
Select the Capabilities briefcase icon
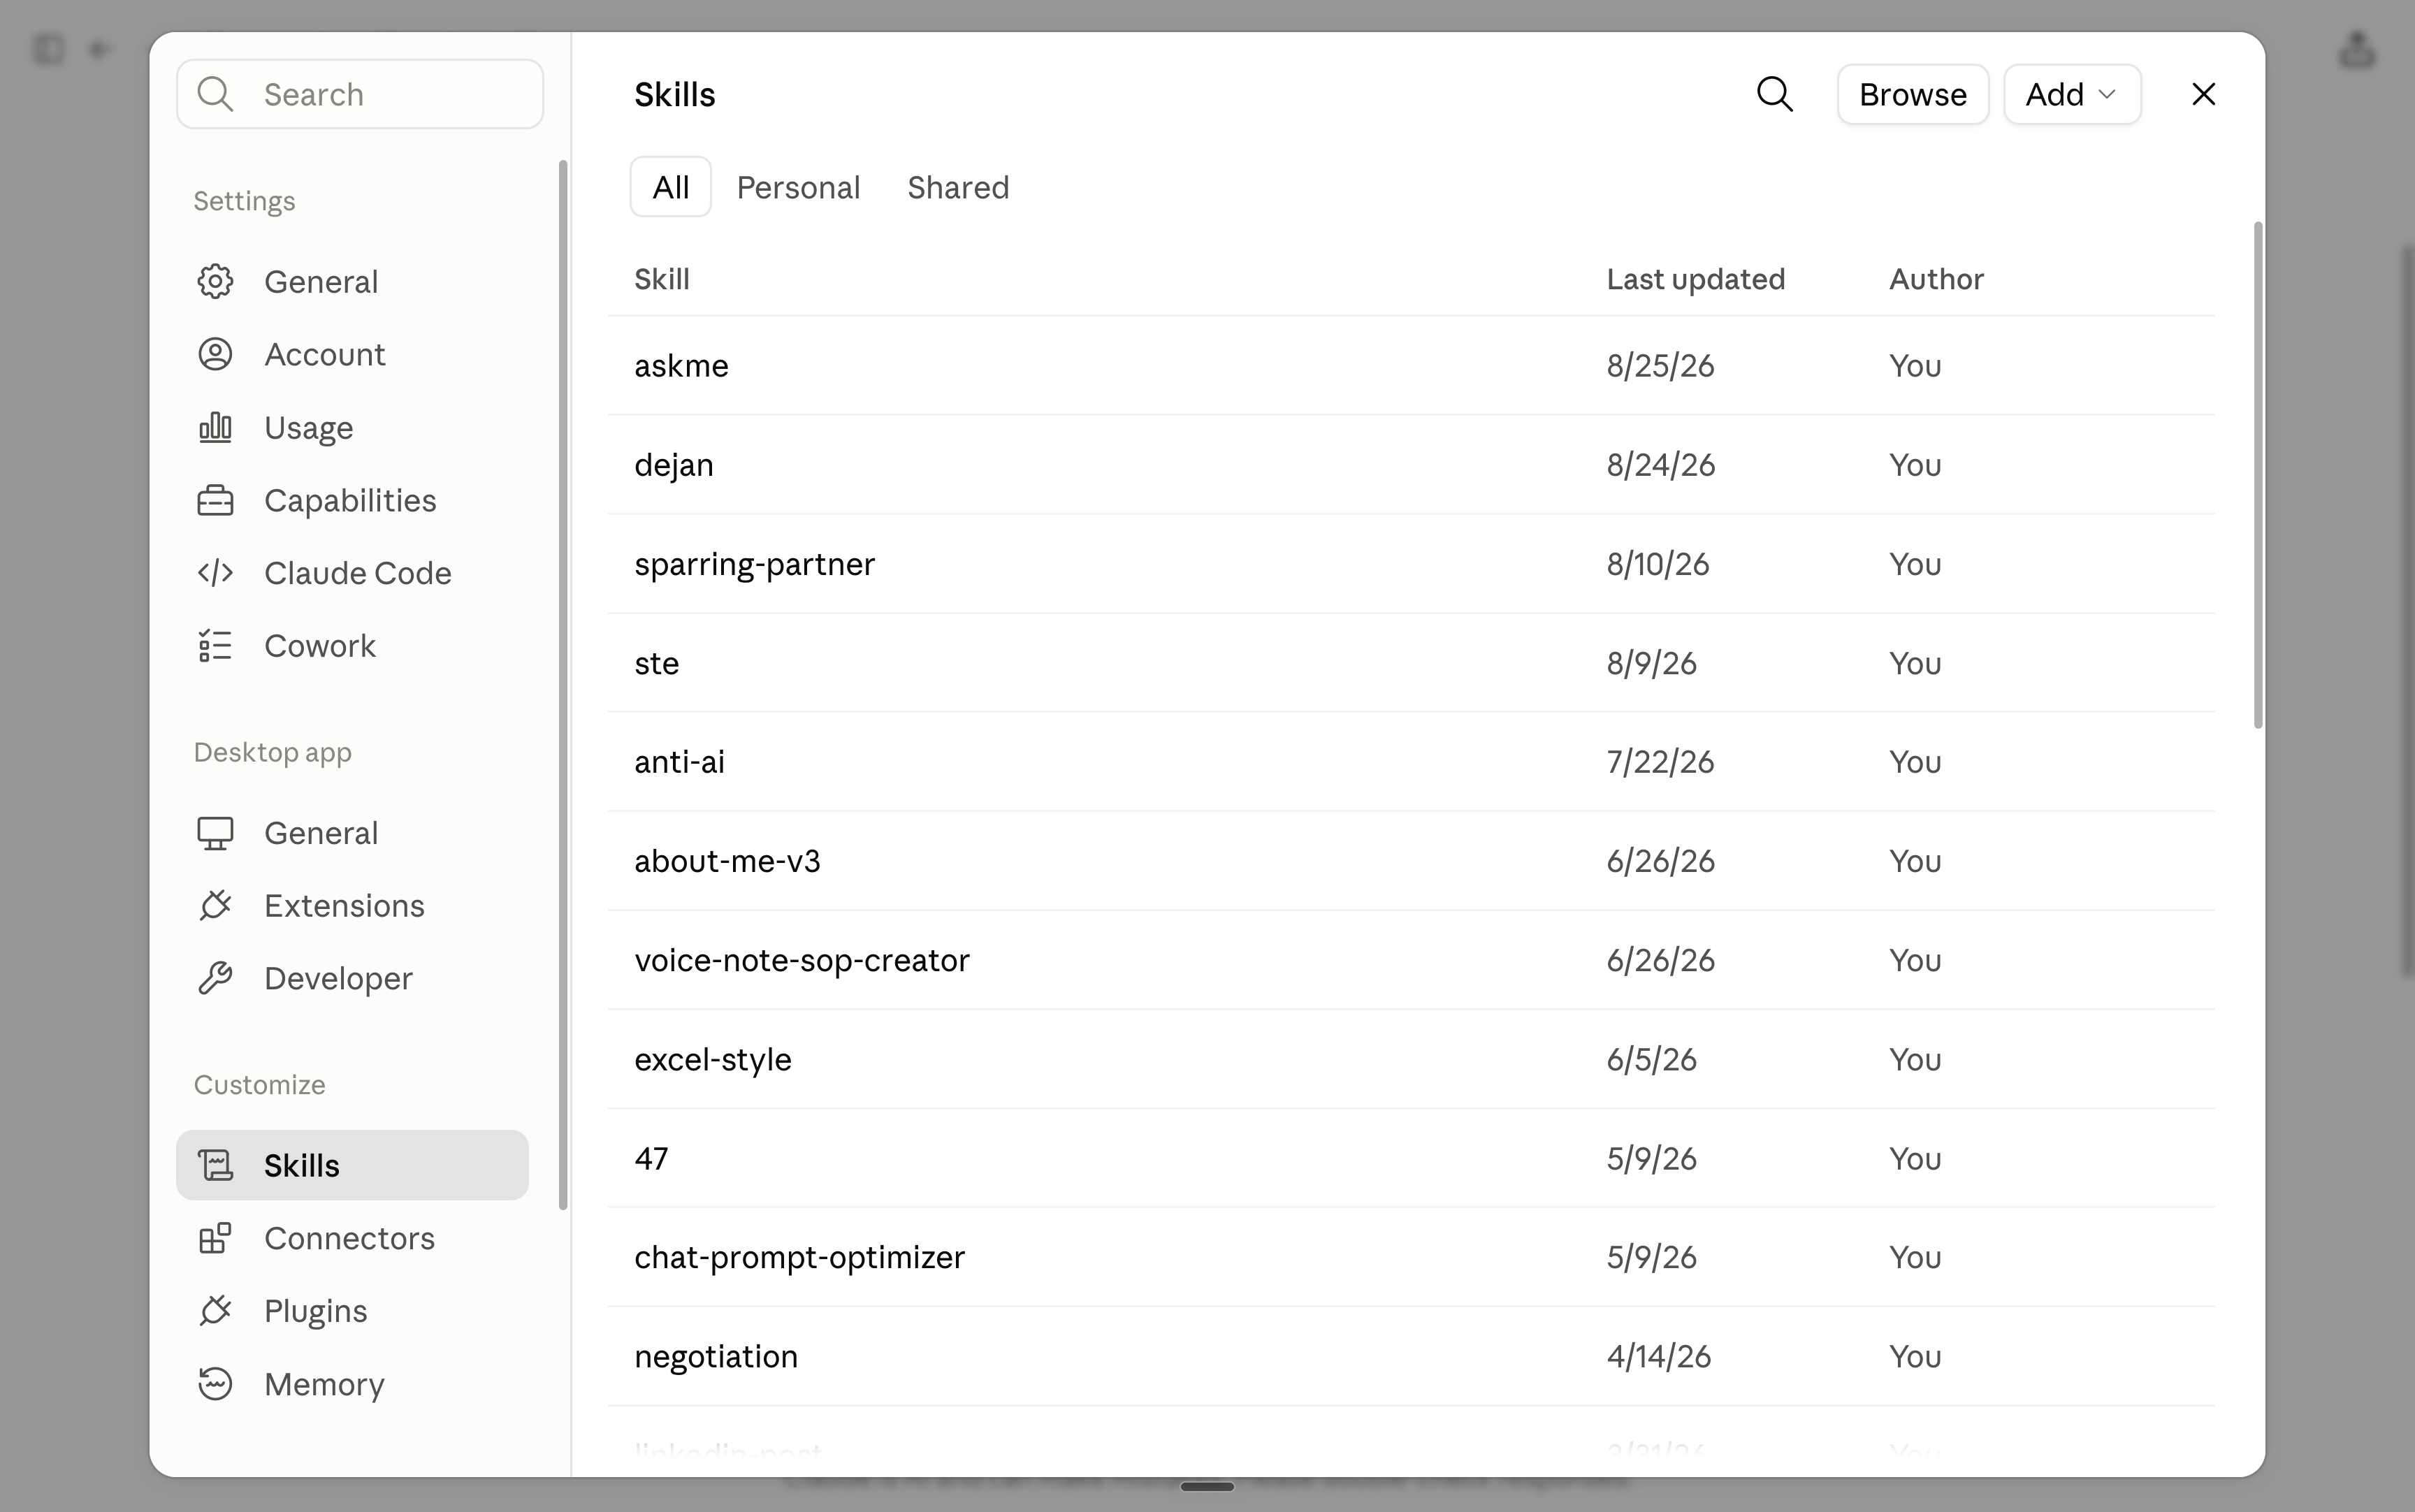[215, 500]
